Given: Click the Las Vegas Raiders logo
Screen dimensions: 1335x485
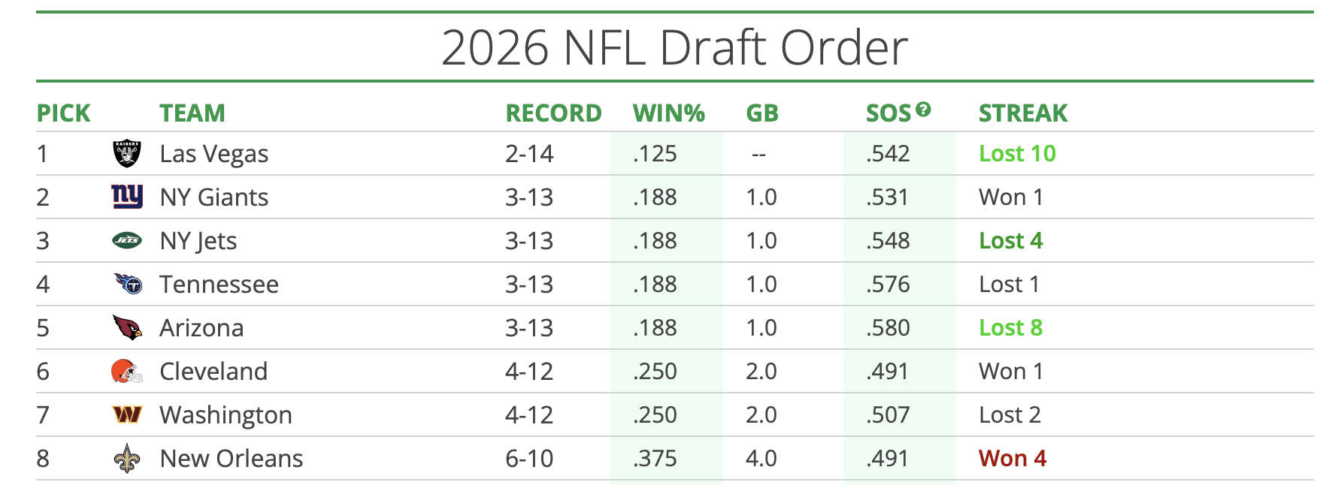Looking at the screenshot, I should [126, 154].
